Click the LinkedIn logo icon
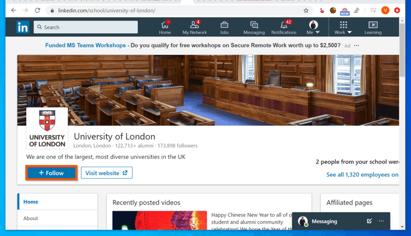This screenshot has height=236, width=411. tap(23, 27)
